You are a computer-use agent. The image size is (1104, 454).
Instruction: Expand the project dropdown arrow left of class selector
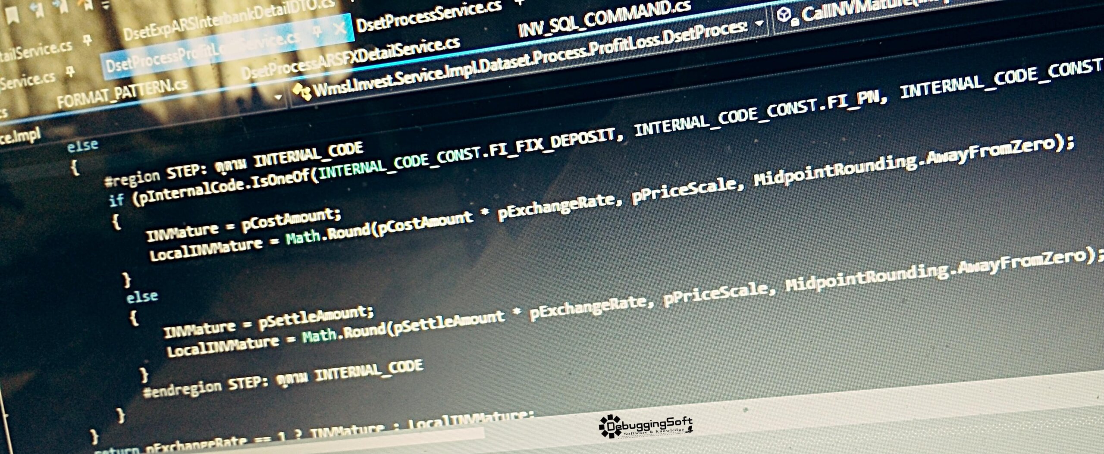click(x=279, y=97)
